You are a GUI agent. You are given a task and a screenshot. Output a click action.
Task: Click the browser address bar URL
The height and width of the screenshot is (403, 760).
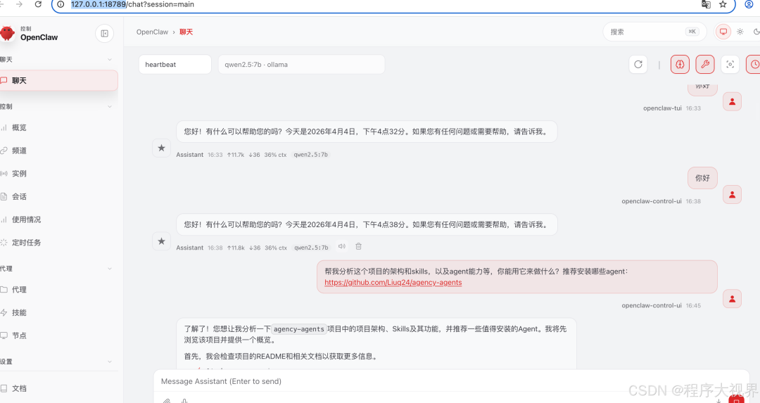point(132,4)
